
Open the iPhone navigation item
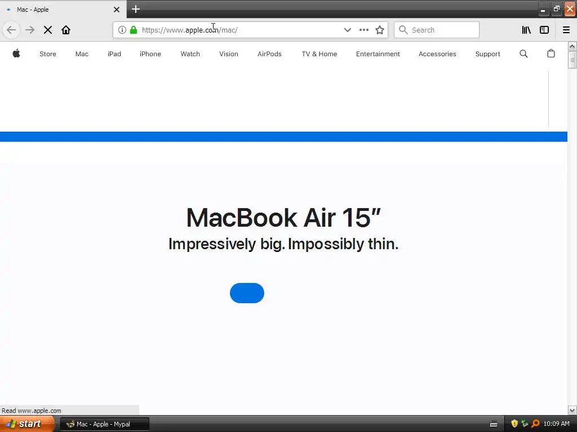point(150,54)
